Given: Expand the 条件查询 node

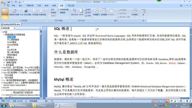Looking at the screenshot, I should tap(4, 65).
